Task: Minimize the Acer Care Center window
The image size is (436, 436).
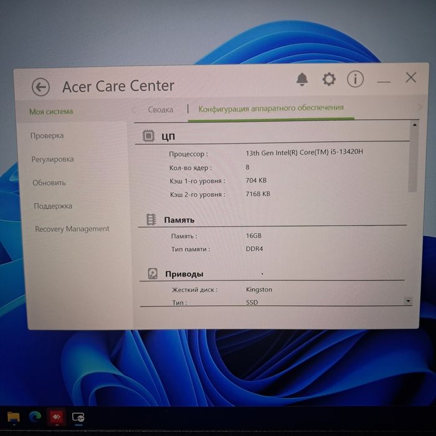Action: [384, 82]
